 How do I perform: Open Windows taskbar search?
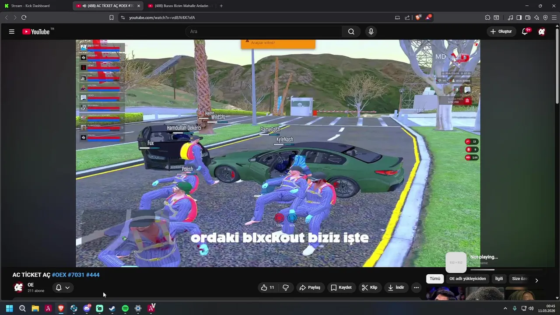point(22,308)
